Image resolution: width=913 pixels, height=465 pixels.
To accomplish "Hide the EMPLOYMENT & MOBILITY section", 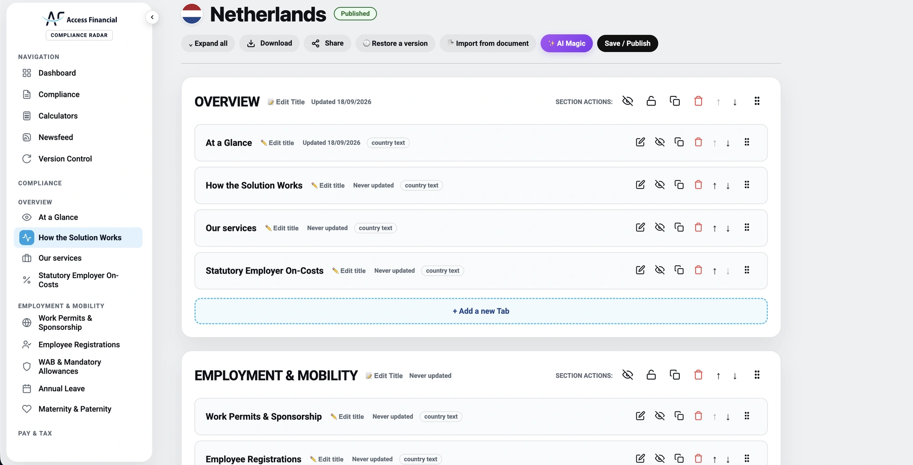I will tap(628, 375).
